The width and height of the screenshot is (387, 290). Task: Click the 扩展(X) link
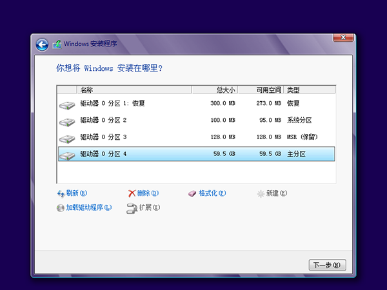pos(150,208)
